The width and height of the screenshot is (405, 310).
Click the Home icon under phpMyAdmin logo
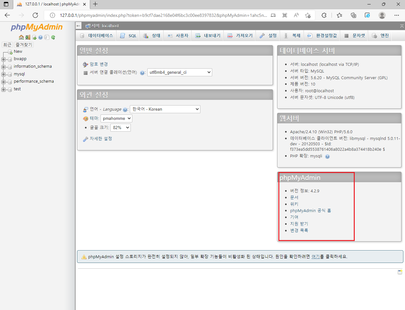pos(21,37)
